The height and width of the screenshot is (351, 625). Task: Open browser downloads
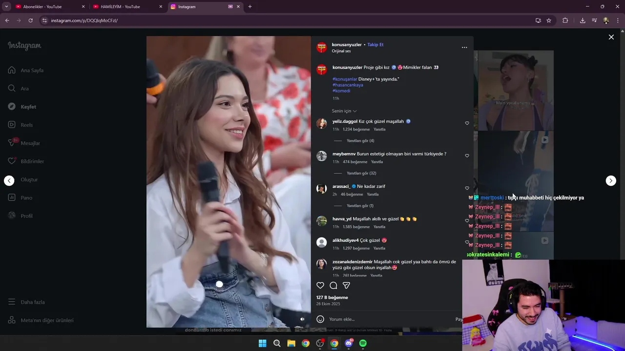[x=583, y=20]
